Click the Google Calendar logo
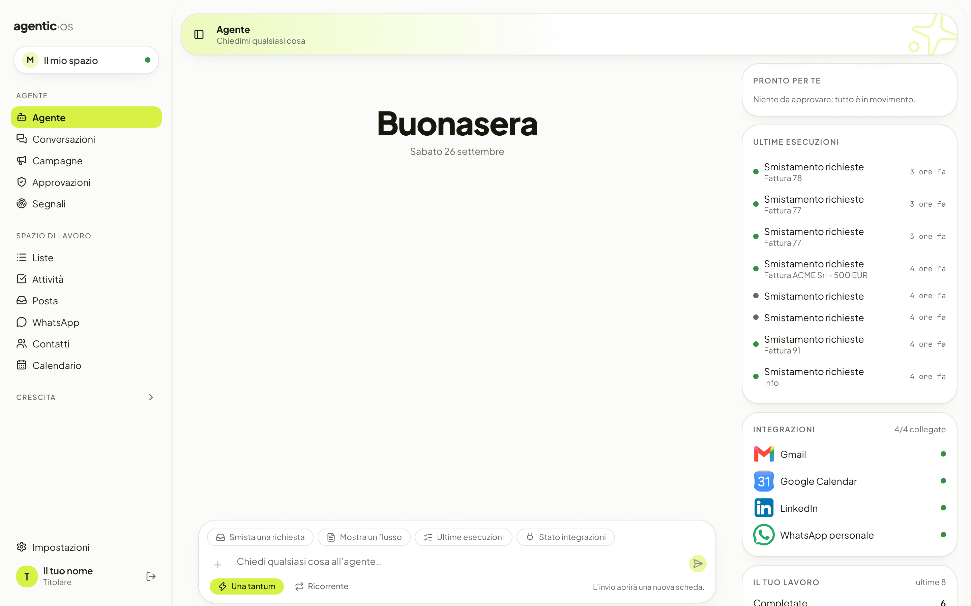This screenshot has width=971, height=606. tap(764, 481)
